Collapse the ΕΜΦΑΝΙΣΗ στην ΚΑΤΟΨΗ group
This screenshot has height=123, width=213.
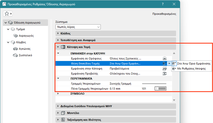pos(58,53)
